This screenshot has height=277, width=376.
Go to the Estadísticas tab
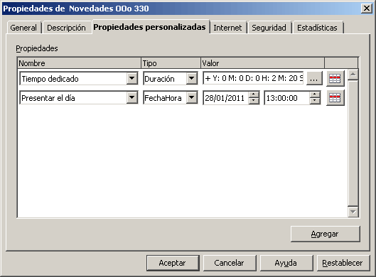pyautogui.click(x=317, y=28)
